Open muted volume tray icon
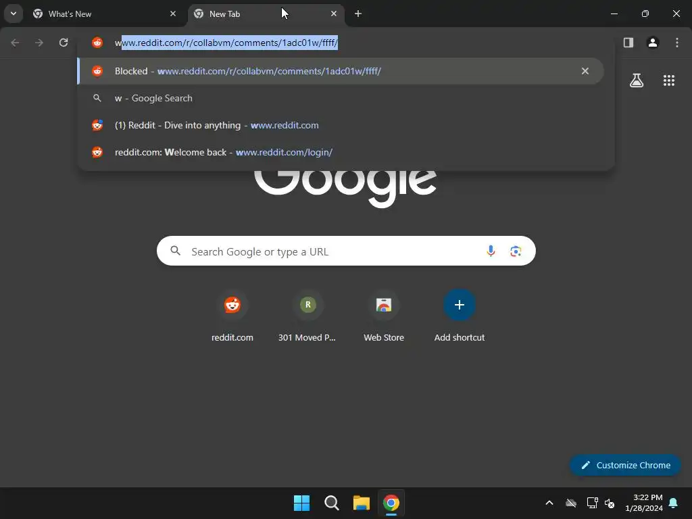The image size is (692, 519). (x=610, y=503)
